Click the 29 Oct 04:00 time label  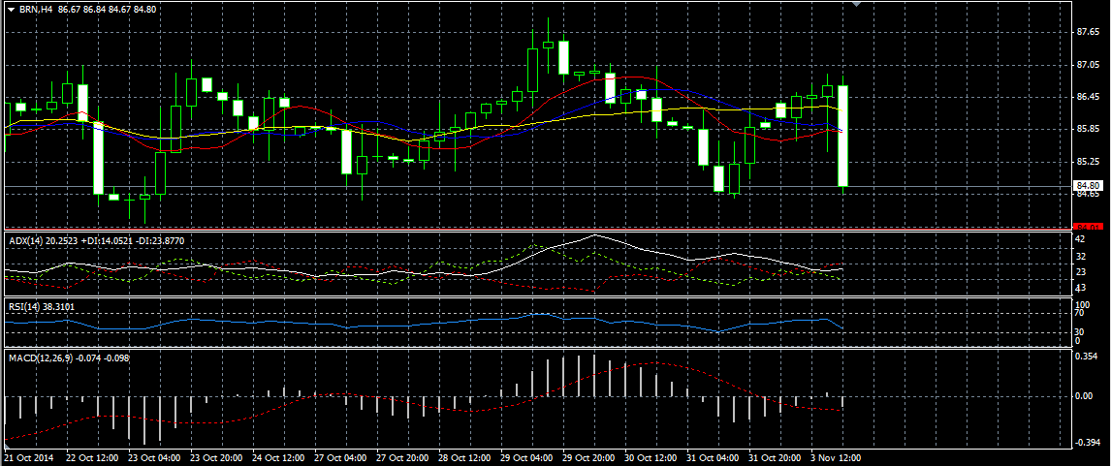click(x=527, y=457)
